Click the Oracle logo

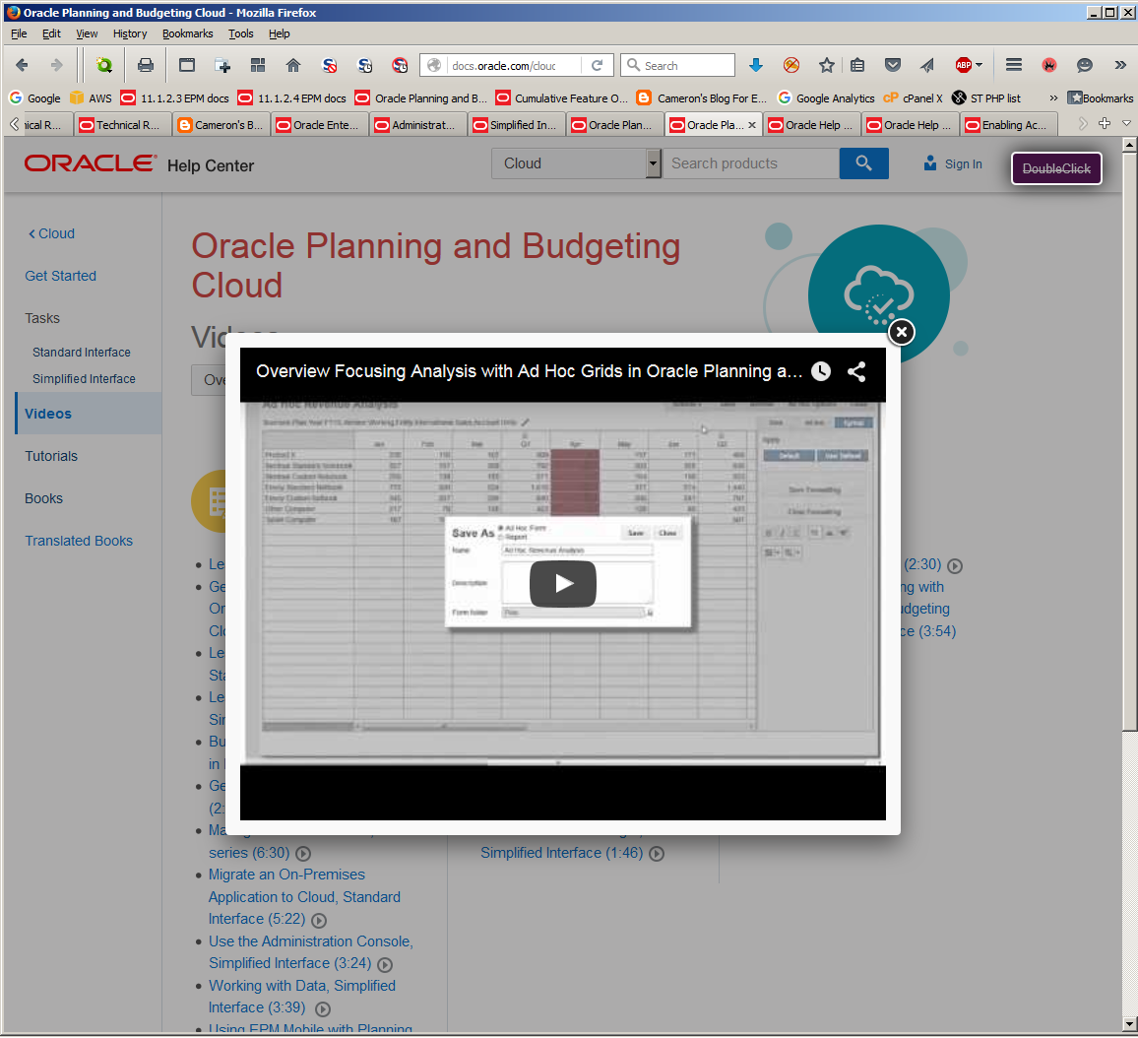click(90, 163)
